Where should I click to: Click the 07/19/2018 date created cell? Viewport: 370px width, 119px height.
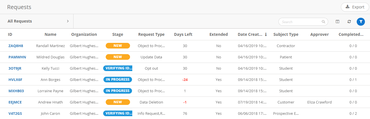252,102
